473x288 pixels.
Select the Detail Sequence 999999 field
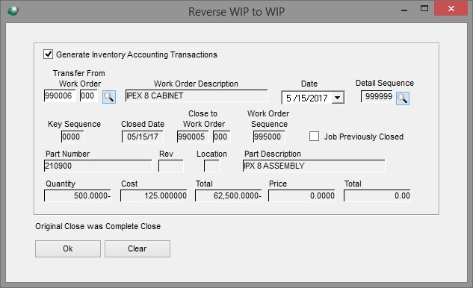pyautogui.click(x=377, y=96)
